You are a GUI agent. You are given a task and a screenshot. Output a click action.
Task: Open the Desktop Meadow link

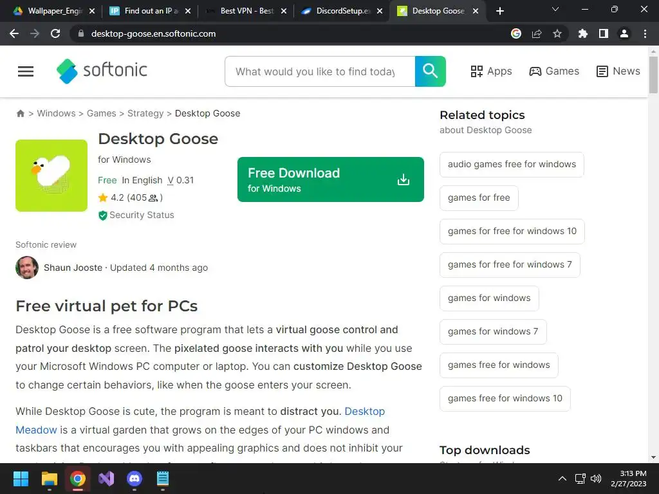(x=365, y=411)
